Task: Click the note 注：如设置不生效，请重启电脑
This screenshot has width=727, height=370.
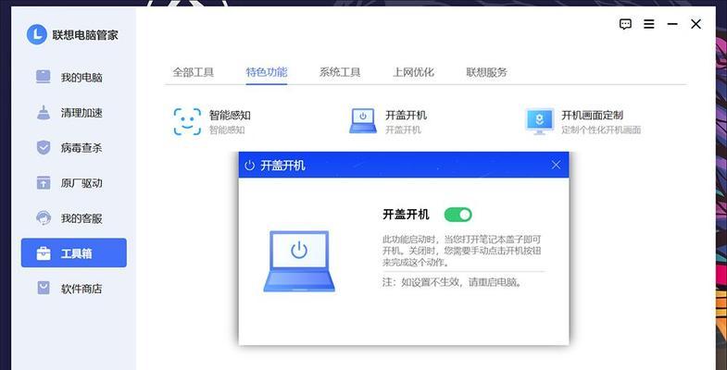Action: [x=452, y=282]
